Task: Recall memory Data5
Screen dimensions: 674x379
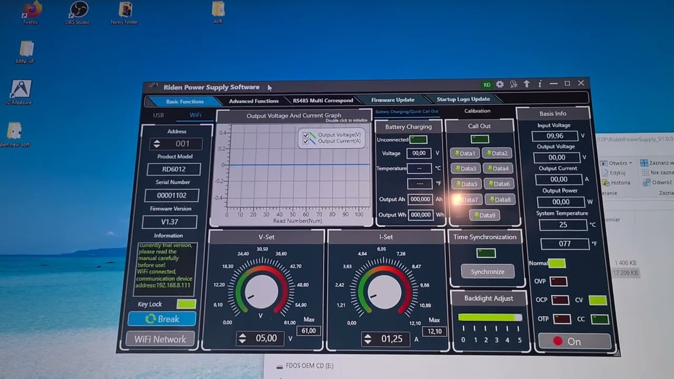Action: tap(467, 184)
